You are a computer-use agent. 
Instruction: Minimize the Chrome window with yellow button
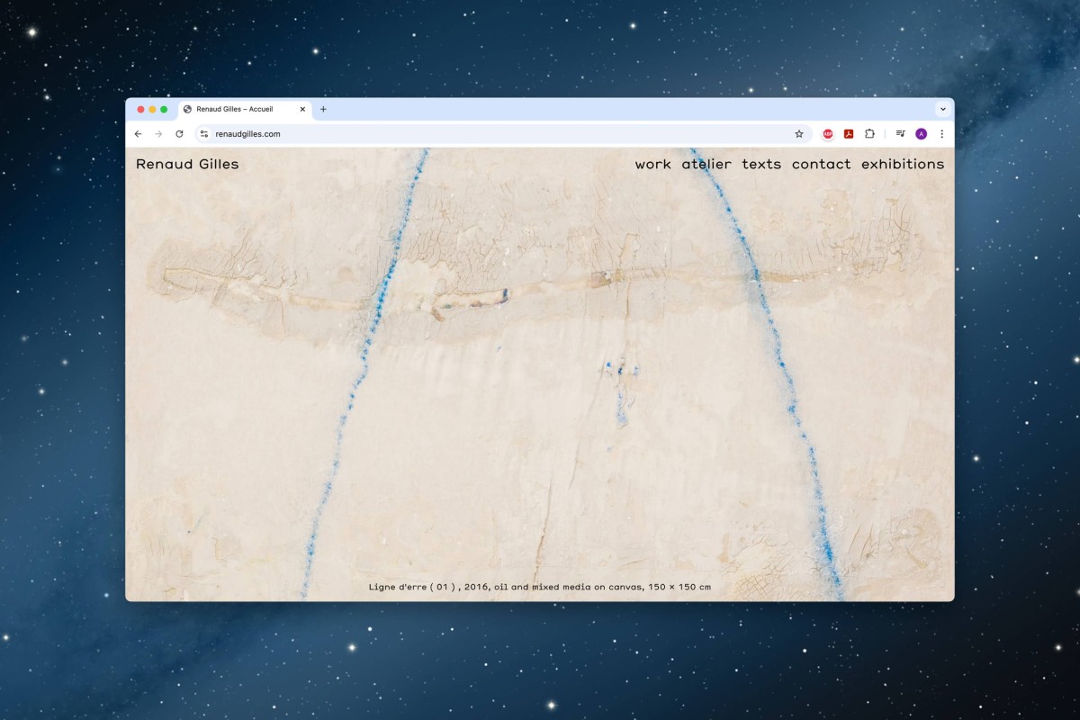[152, 110]
